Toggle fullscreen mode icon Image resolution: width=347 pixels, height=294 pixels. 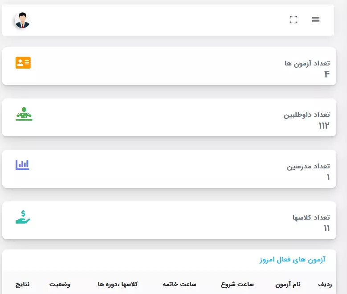pyautogui.click(x=294, y=20)
